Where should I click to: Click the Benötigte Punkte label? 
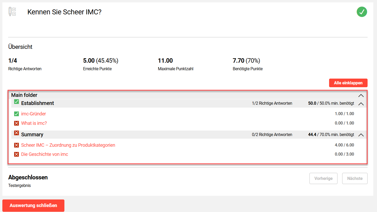point(248,69)
